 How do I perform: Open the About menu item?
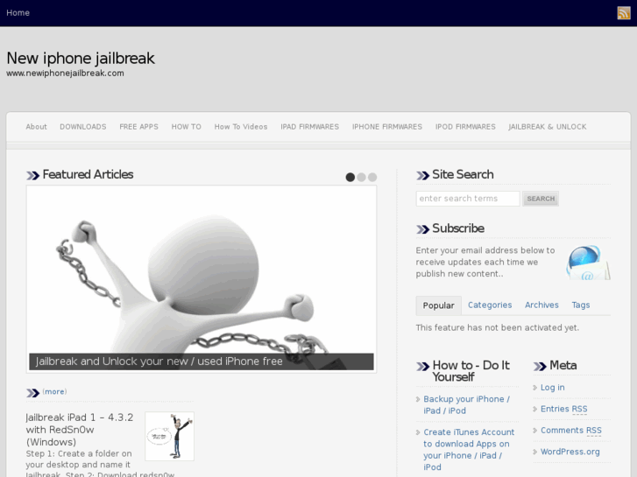37,127
